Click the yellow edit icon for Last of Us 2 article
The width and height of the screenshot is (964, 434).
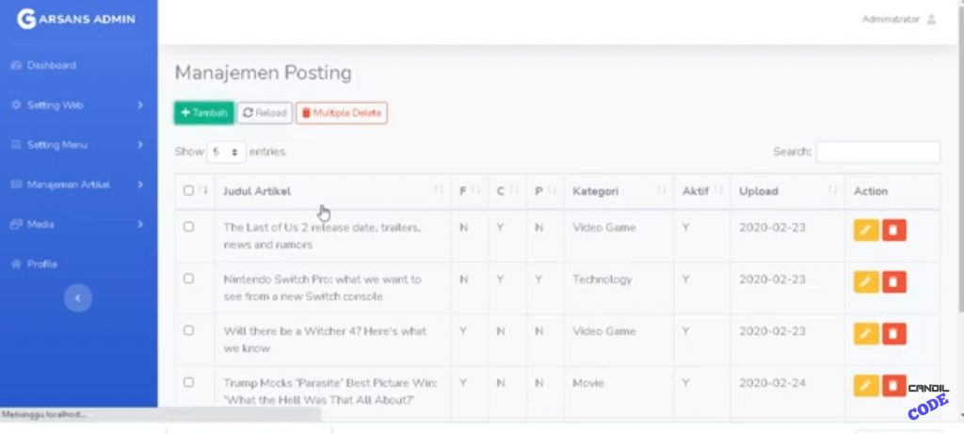[x=865, y=230]
